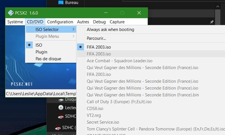Viewport: 225px width, 135px height.
Task: Open the Système menu
Action: [x=15, y=22]
